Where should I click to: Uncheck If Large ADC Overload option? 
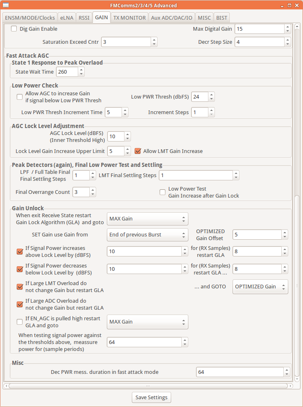[x=20, y=304]
